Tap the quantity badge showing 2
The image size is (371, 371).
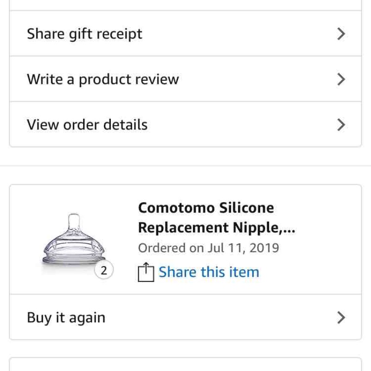(104, 270)
